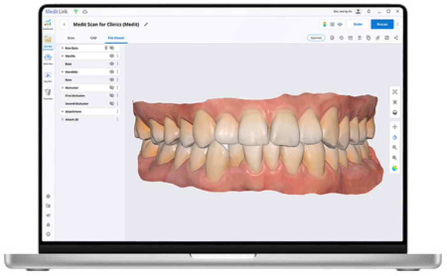Expand the Attach 2D item
Screen dimensions: 447x276
[63, 119]
